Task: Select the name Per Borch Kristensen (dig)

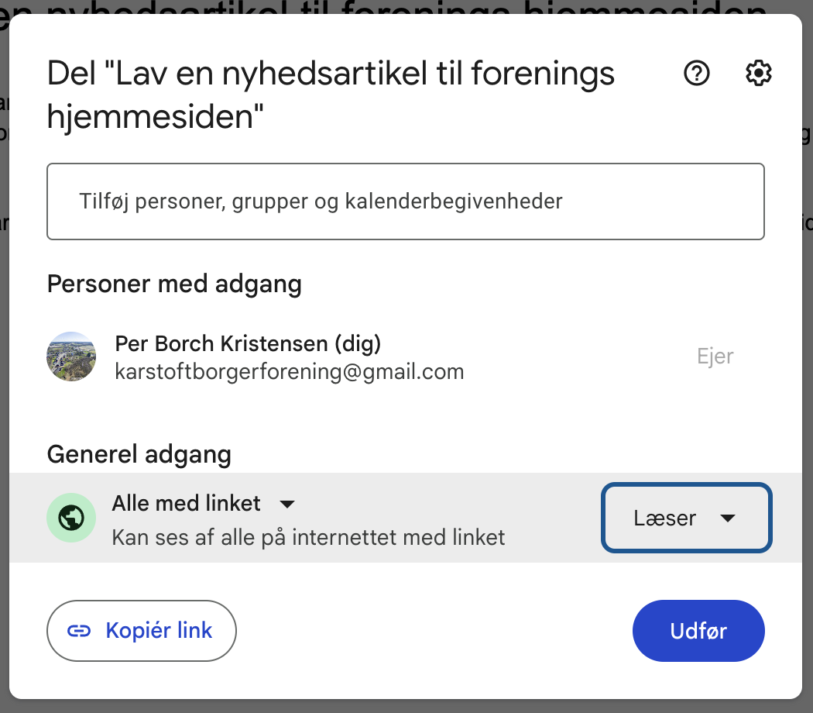Action: point(248,343)
